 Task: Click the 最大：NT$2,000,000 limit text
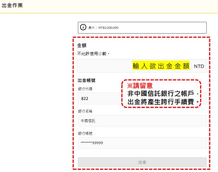click(104, 28)
